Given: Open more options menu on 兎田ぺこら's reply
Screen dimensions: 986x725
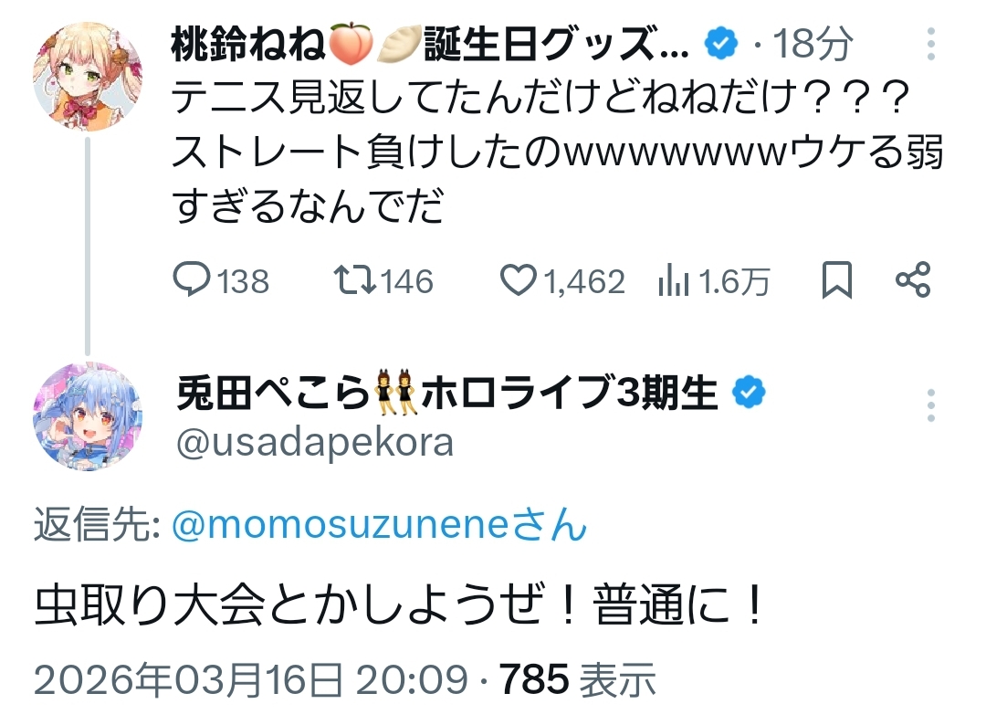Looking at the screenshot, I should [931, 405].
